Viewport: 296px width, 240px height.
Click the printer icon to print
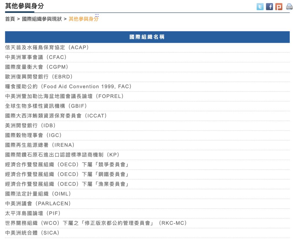click(289, 7)
